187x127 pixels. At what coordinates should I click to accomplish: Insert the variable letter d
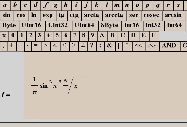(x=36, y=5)
